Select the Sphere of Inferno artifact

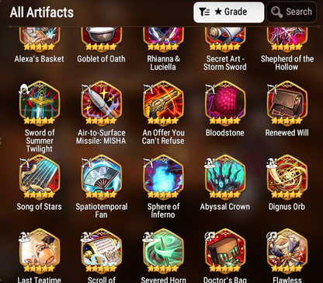pyautogui.click(x=163, y=177)
